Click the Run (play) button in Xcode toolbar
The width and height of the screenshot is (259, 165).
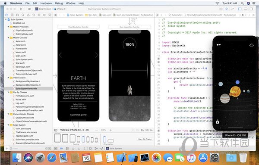click(x=21, y=9)
